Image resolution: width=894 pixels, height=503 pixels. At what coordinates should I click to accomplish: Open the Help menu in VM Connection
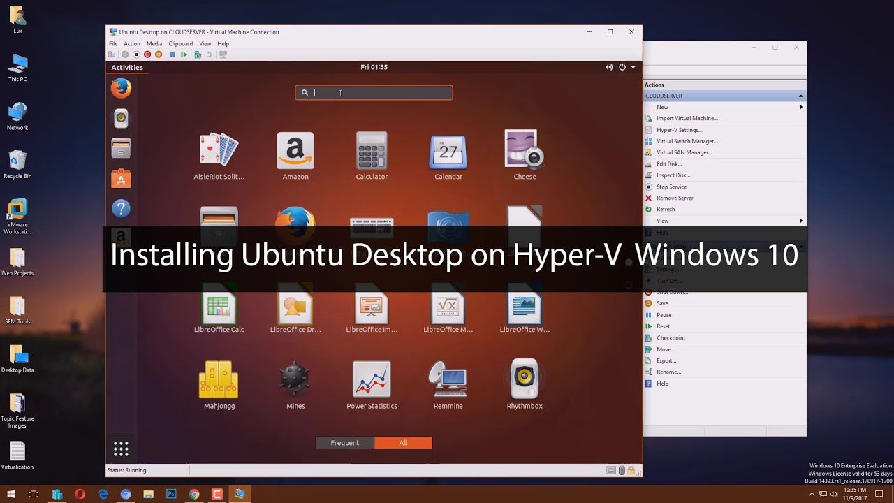pyautogui.click(x=223, y=43)
